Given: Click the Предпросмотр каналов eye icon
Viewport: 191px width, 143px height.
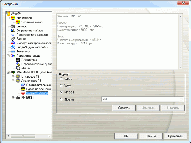Looking at the screenshot, I should click(x=13, y=35).
